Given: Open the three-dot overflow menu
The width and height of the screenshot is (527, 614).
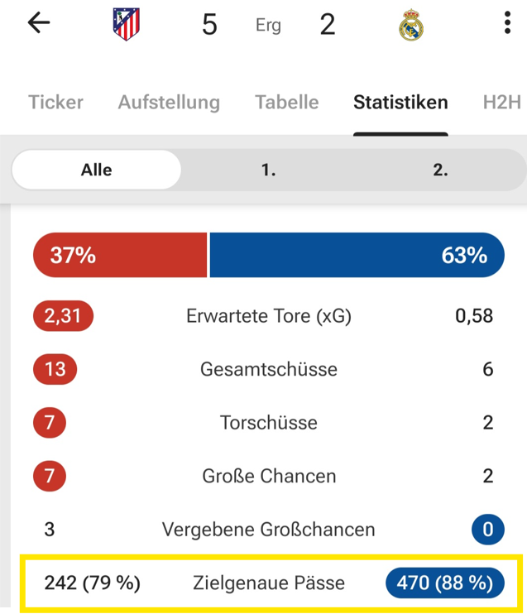Looking at the screenshot, I should (507, 23).
